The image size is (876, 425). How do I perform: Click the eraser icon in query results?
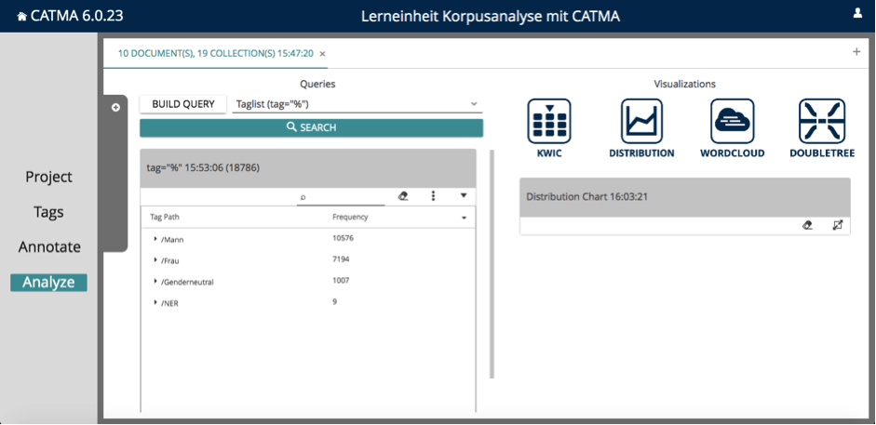403,196
